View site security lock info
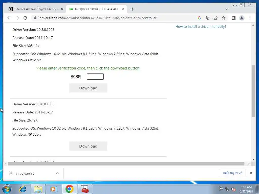This screenshot has height=194, width=259. point(35,18)
